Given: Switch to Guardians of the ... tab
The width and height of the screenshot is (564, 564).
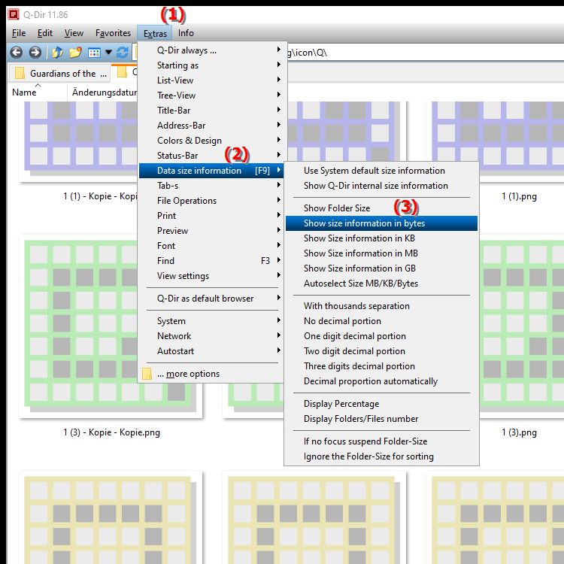Looking at the screenshot, I should coord(59,74).
